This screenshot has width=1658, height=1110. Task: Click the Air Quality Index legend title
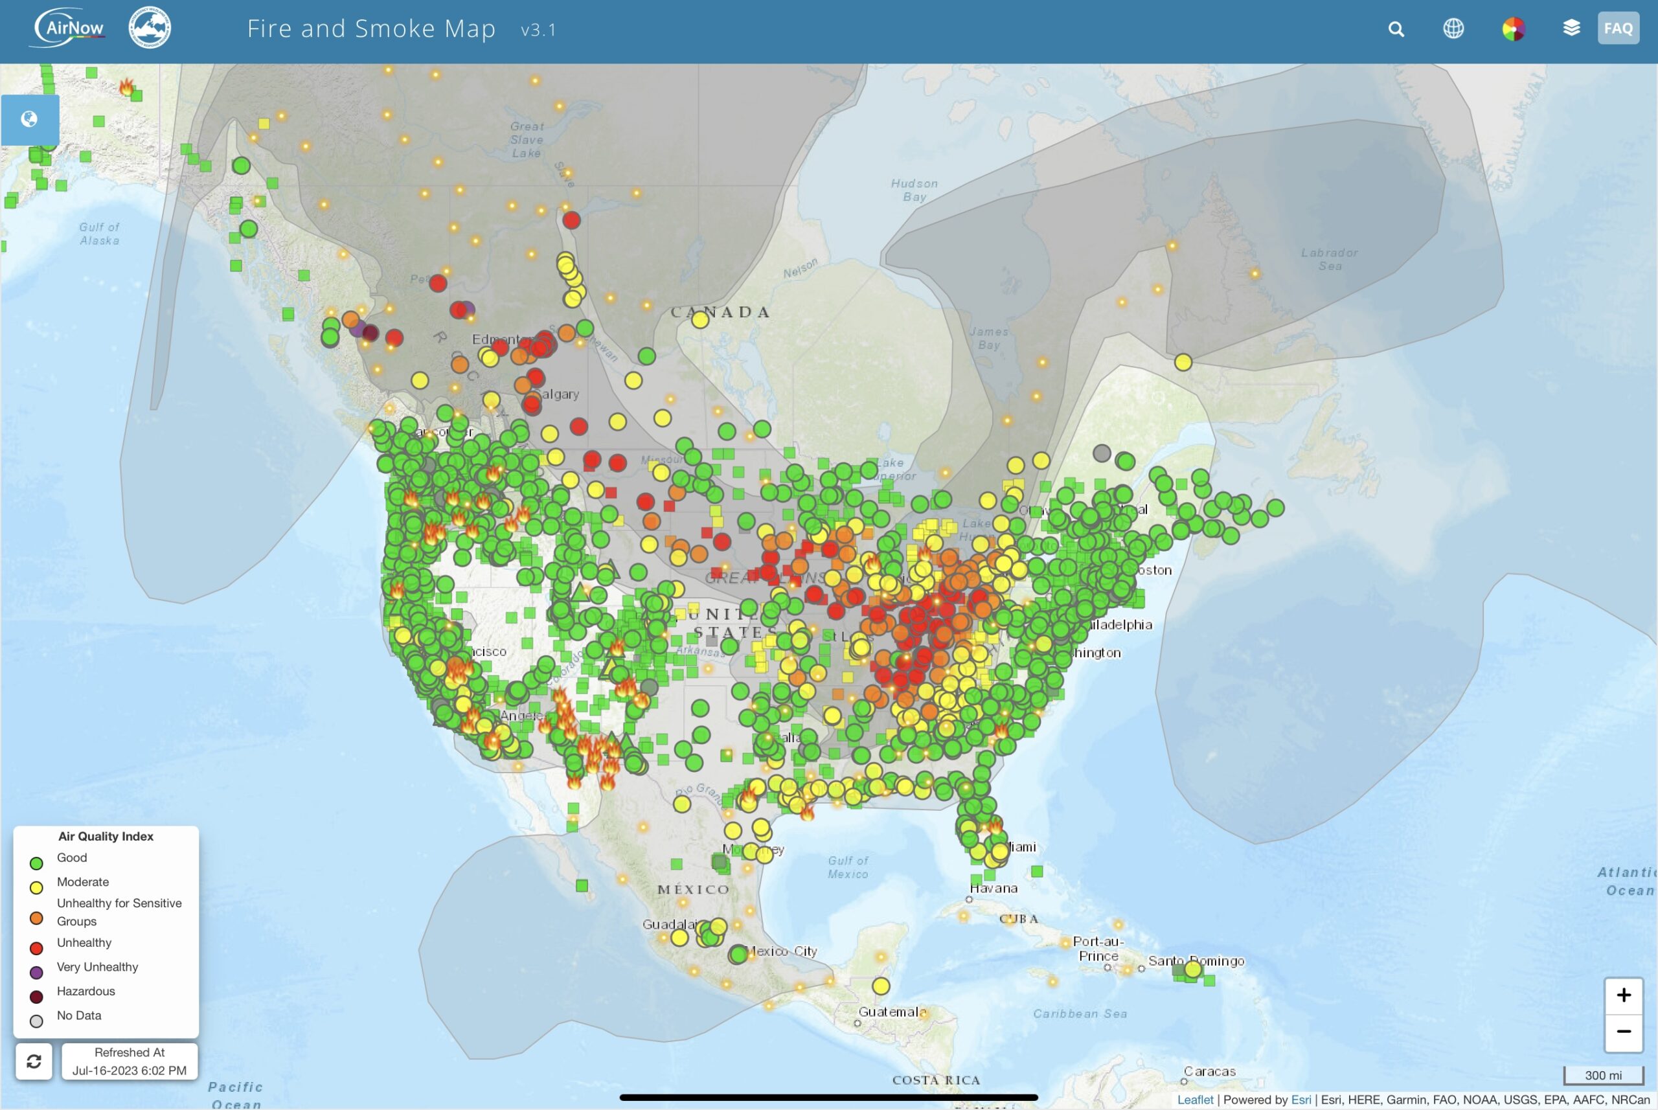coord(106,836)
